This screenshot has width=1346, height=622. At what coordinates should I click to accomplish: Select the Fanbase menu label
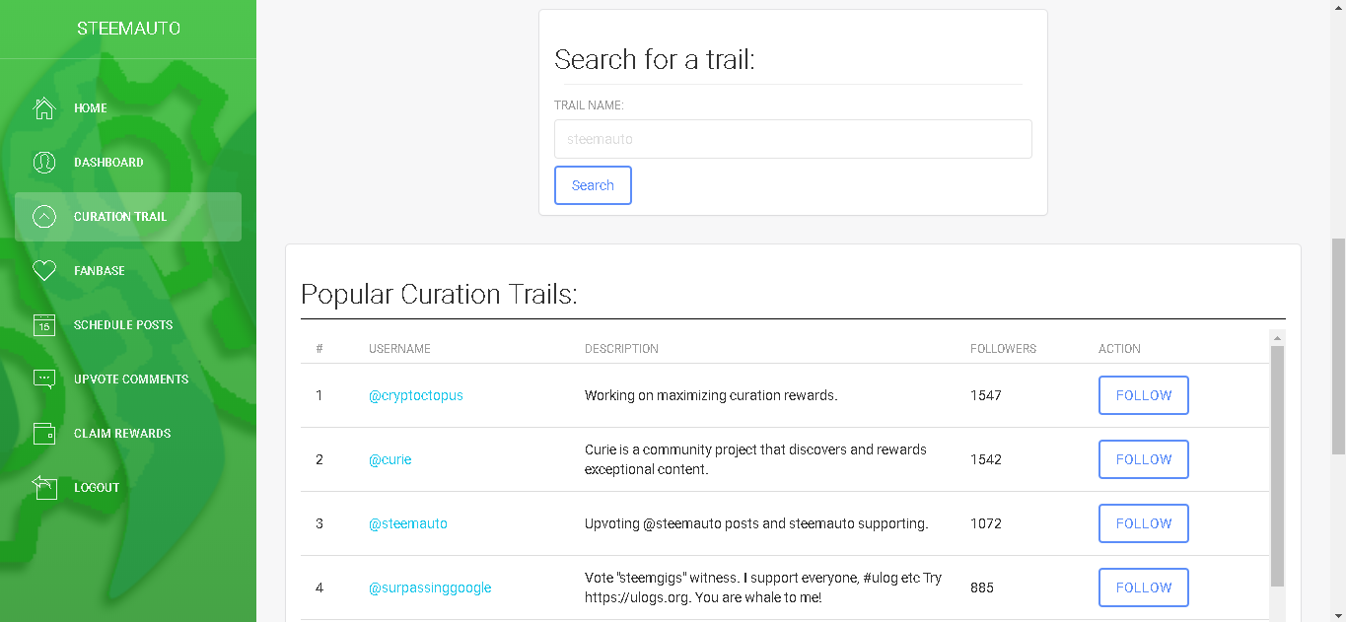coord(99,271)
